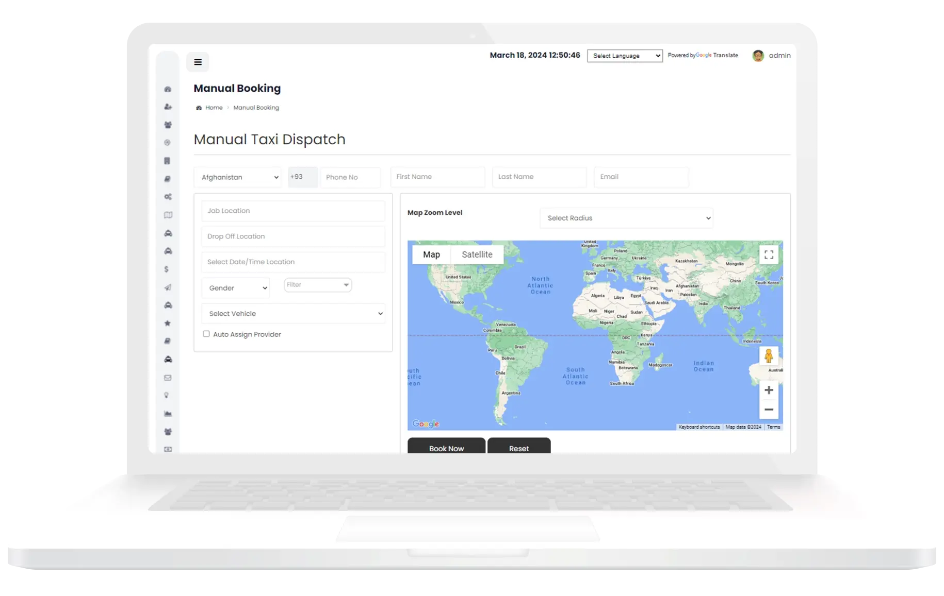Open the dashboard gauge icon in sidebar
Viewport: 944px width, 596px height.
coord(168,89)
